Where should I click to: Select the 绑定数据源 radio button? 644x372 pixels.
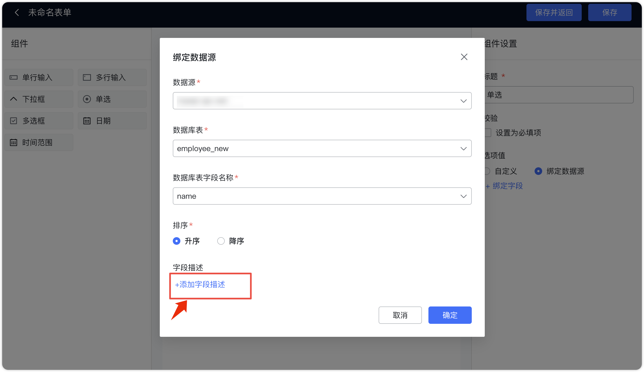point(538,171)
